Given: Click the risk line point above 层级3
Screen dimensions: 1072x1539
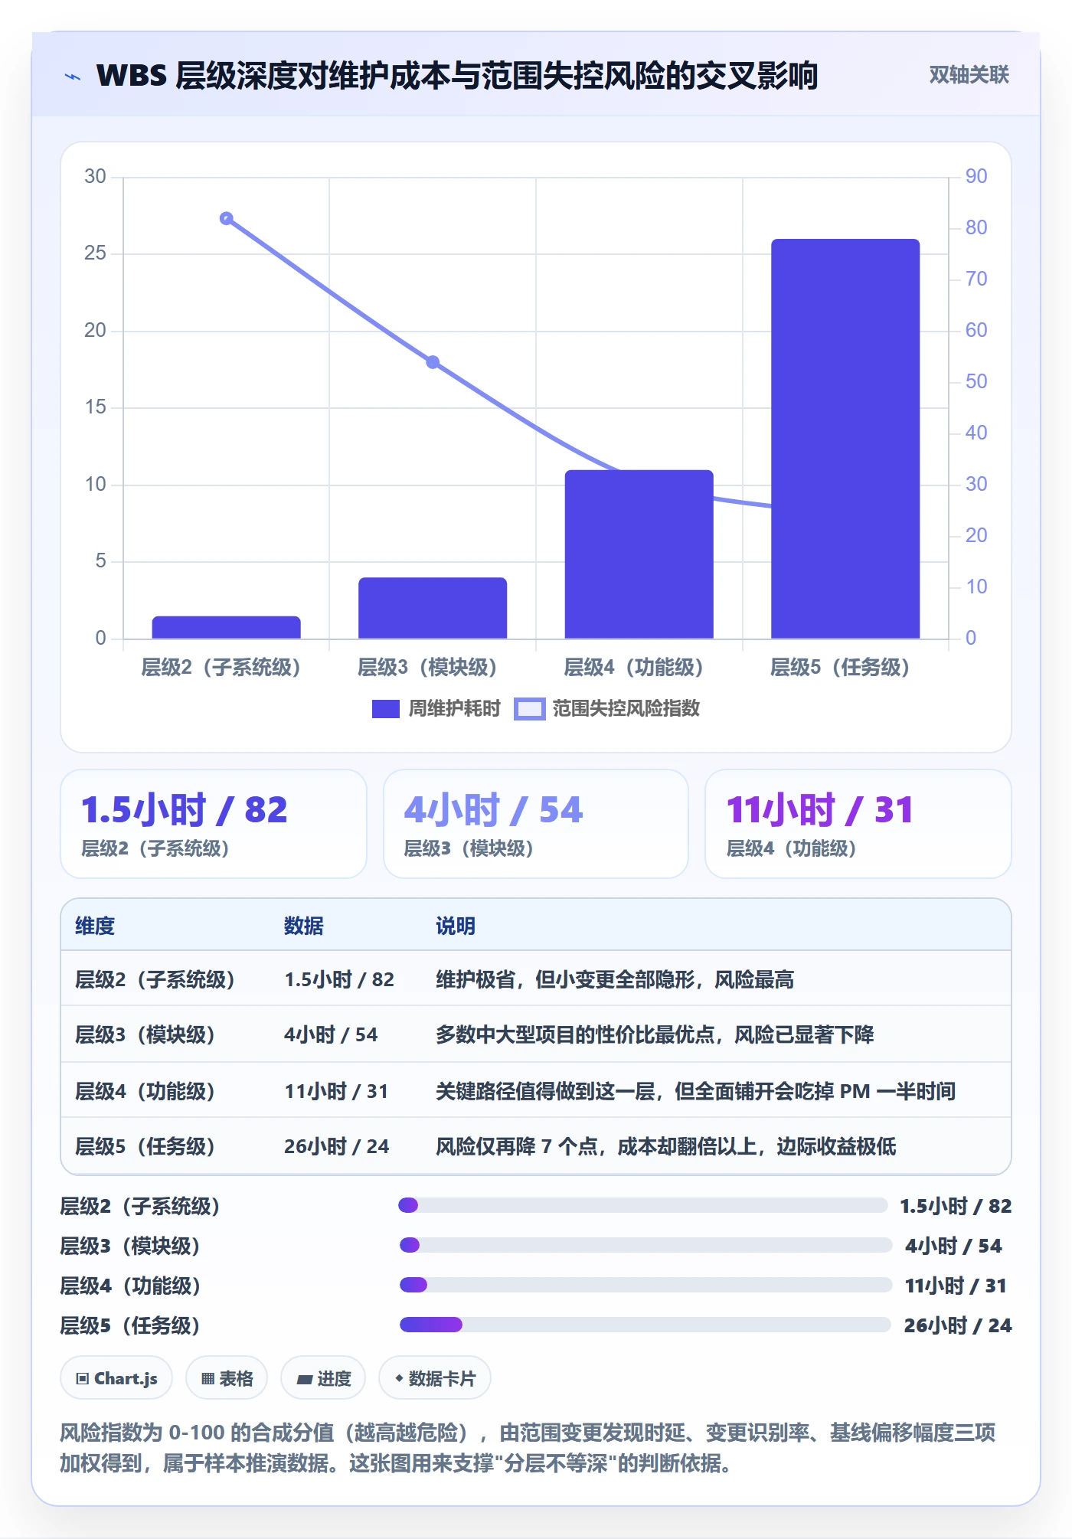Looking at the screenshot, I should point(433,361).
